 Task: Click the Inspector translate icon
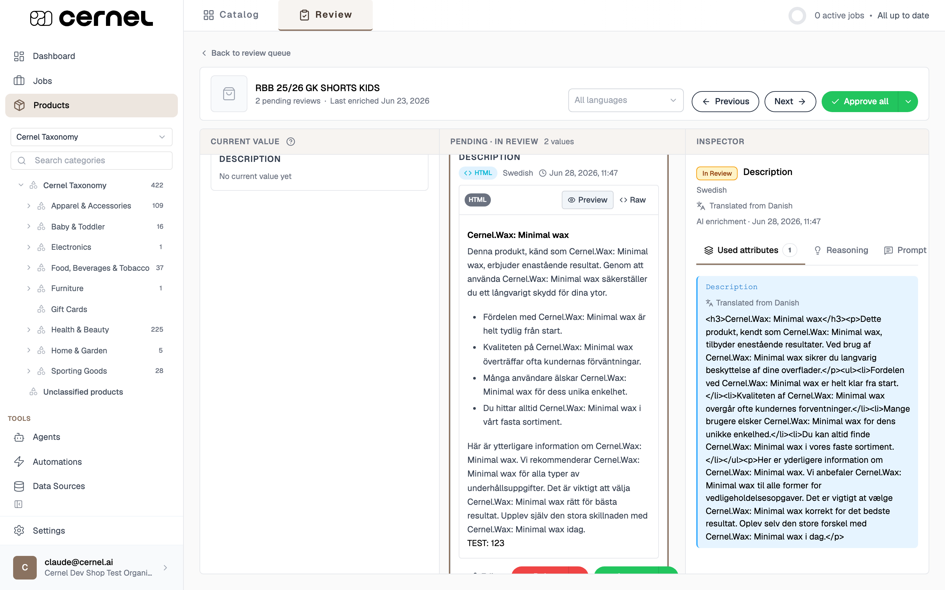[701, 206]
